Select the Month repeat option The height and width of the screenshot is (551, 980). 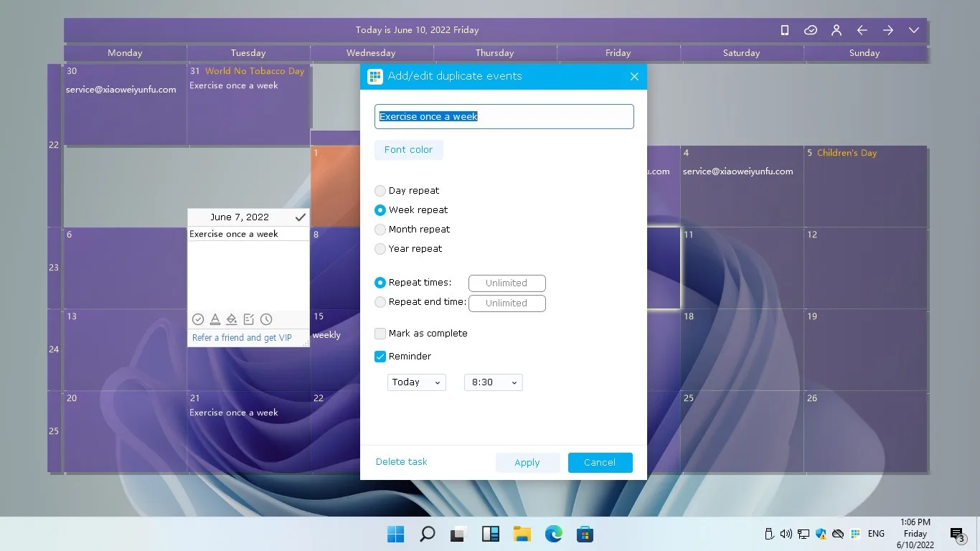click(x=380, y=230)
